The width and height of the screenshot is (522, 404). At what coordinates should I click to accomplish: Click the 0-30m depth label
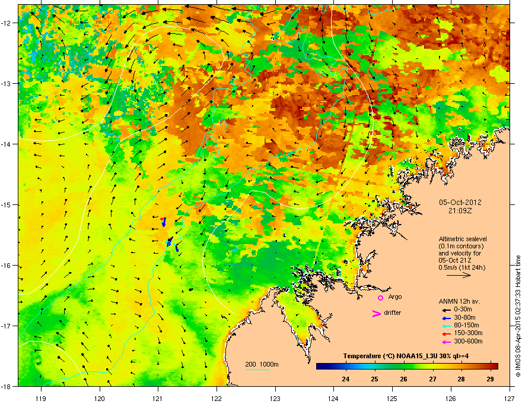(x=463, y=310)
